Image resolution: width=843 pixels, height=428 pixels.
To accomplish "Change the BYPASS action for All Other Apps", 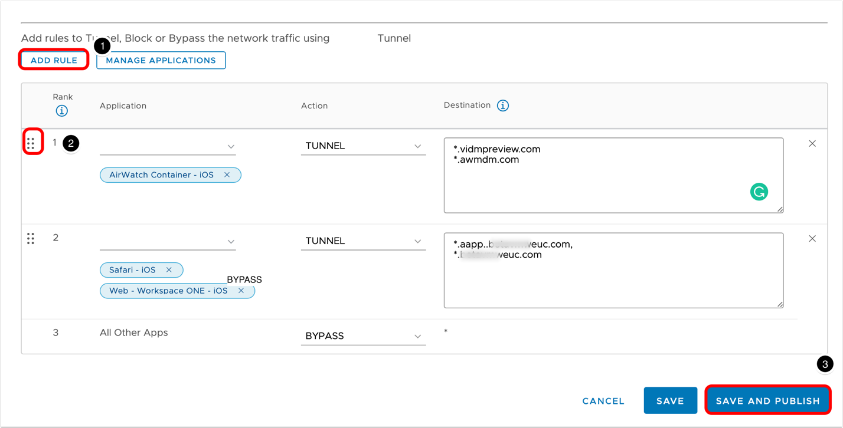I will coord(362,336).
